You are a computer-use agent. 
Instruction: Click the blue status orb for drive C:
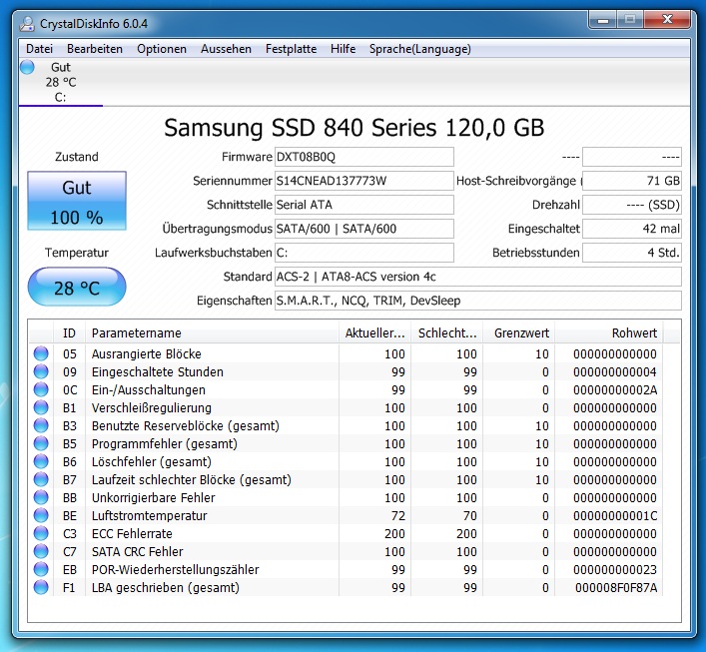[x=27, y=67]
